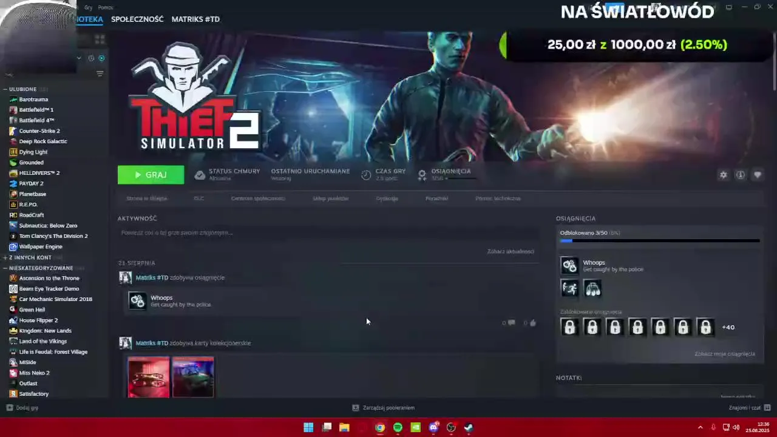
Task: Open comment bubble on Whoops activity
Action: (511, 323)
